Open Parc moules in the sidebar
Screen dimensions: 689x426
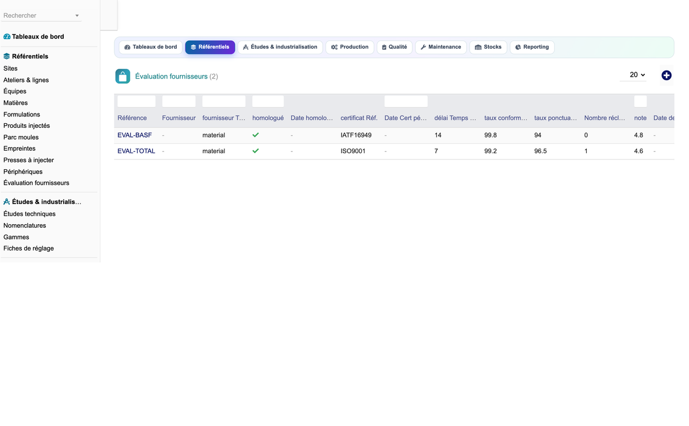(21, 137)
